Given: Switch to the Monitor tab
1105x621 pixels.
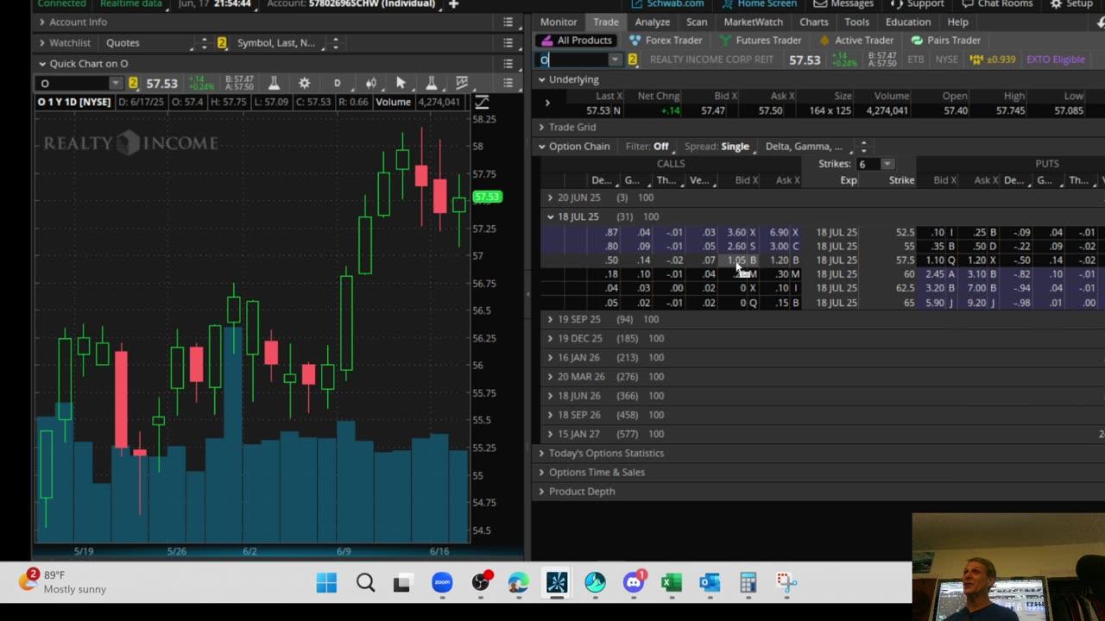Looking at the screenshot, I should (559, 22).
